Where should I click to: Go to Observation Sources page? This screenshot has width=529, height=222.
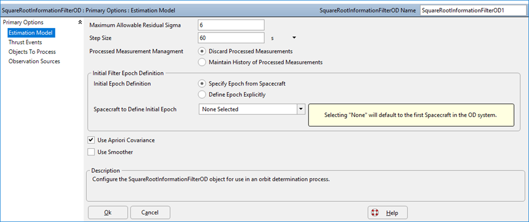[x=34, y=62]
